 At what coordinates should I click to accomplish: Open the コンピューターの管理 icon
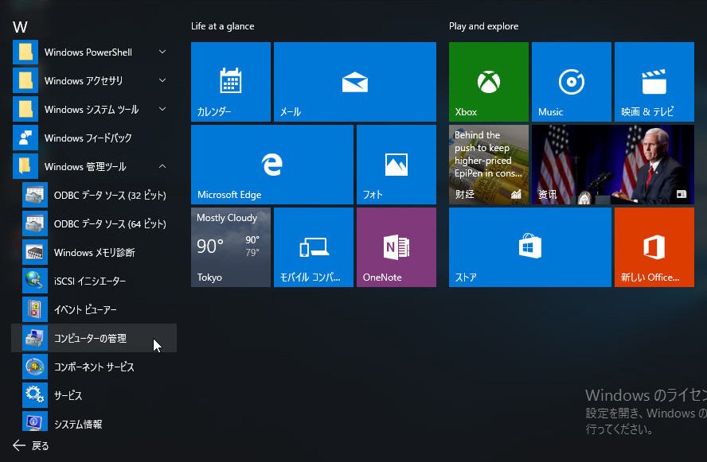[x=35, y=338]
